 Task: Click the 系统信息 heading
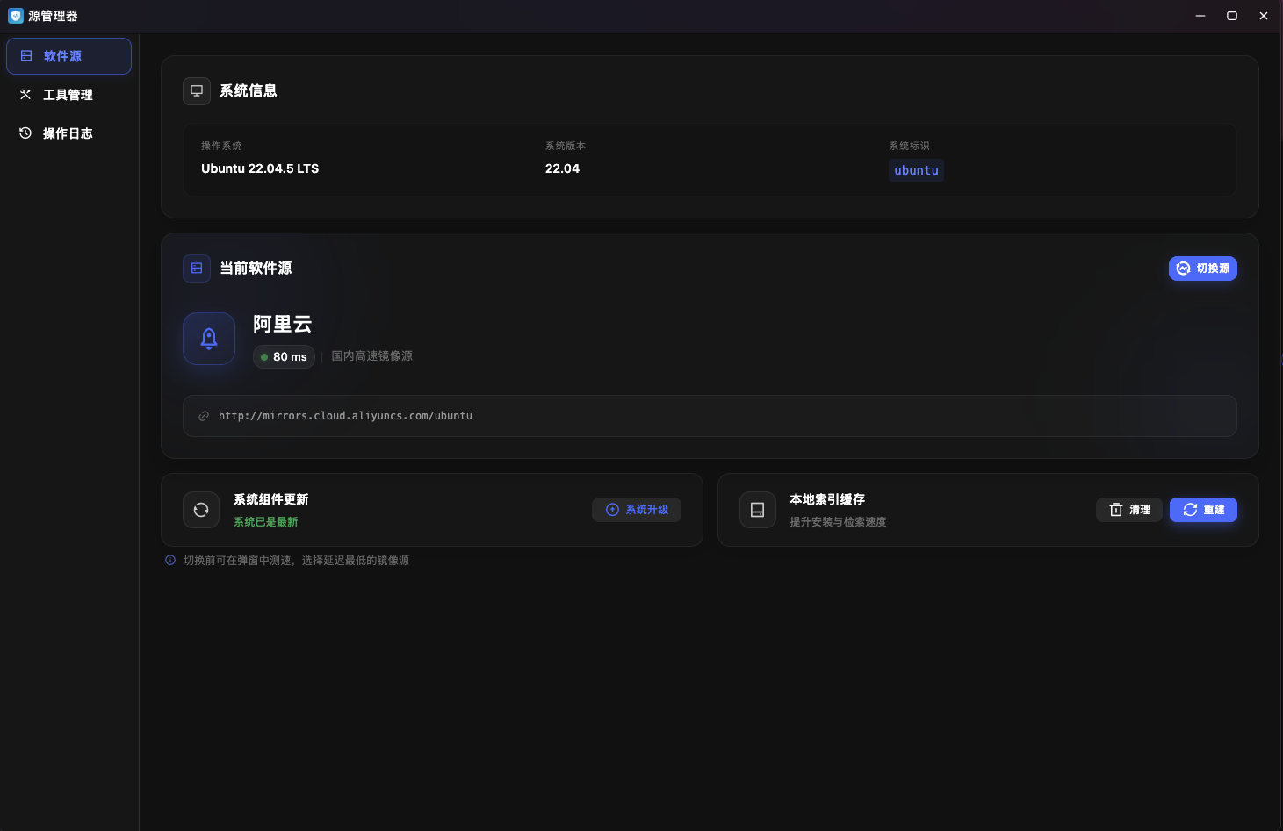[x=249, y=91]
